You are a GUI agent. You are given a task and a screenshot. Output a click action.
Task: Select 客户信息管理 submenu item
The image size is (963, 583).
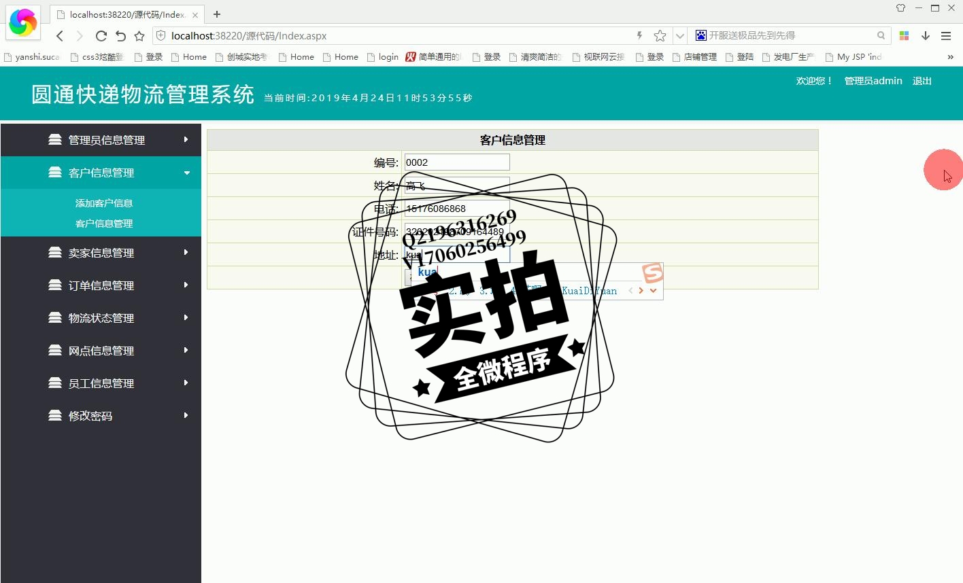pos(104,224)
